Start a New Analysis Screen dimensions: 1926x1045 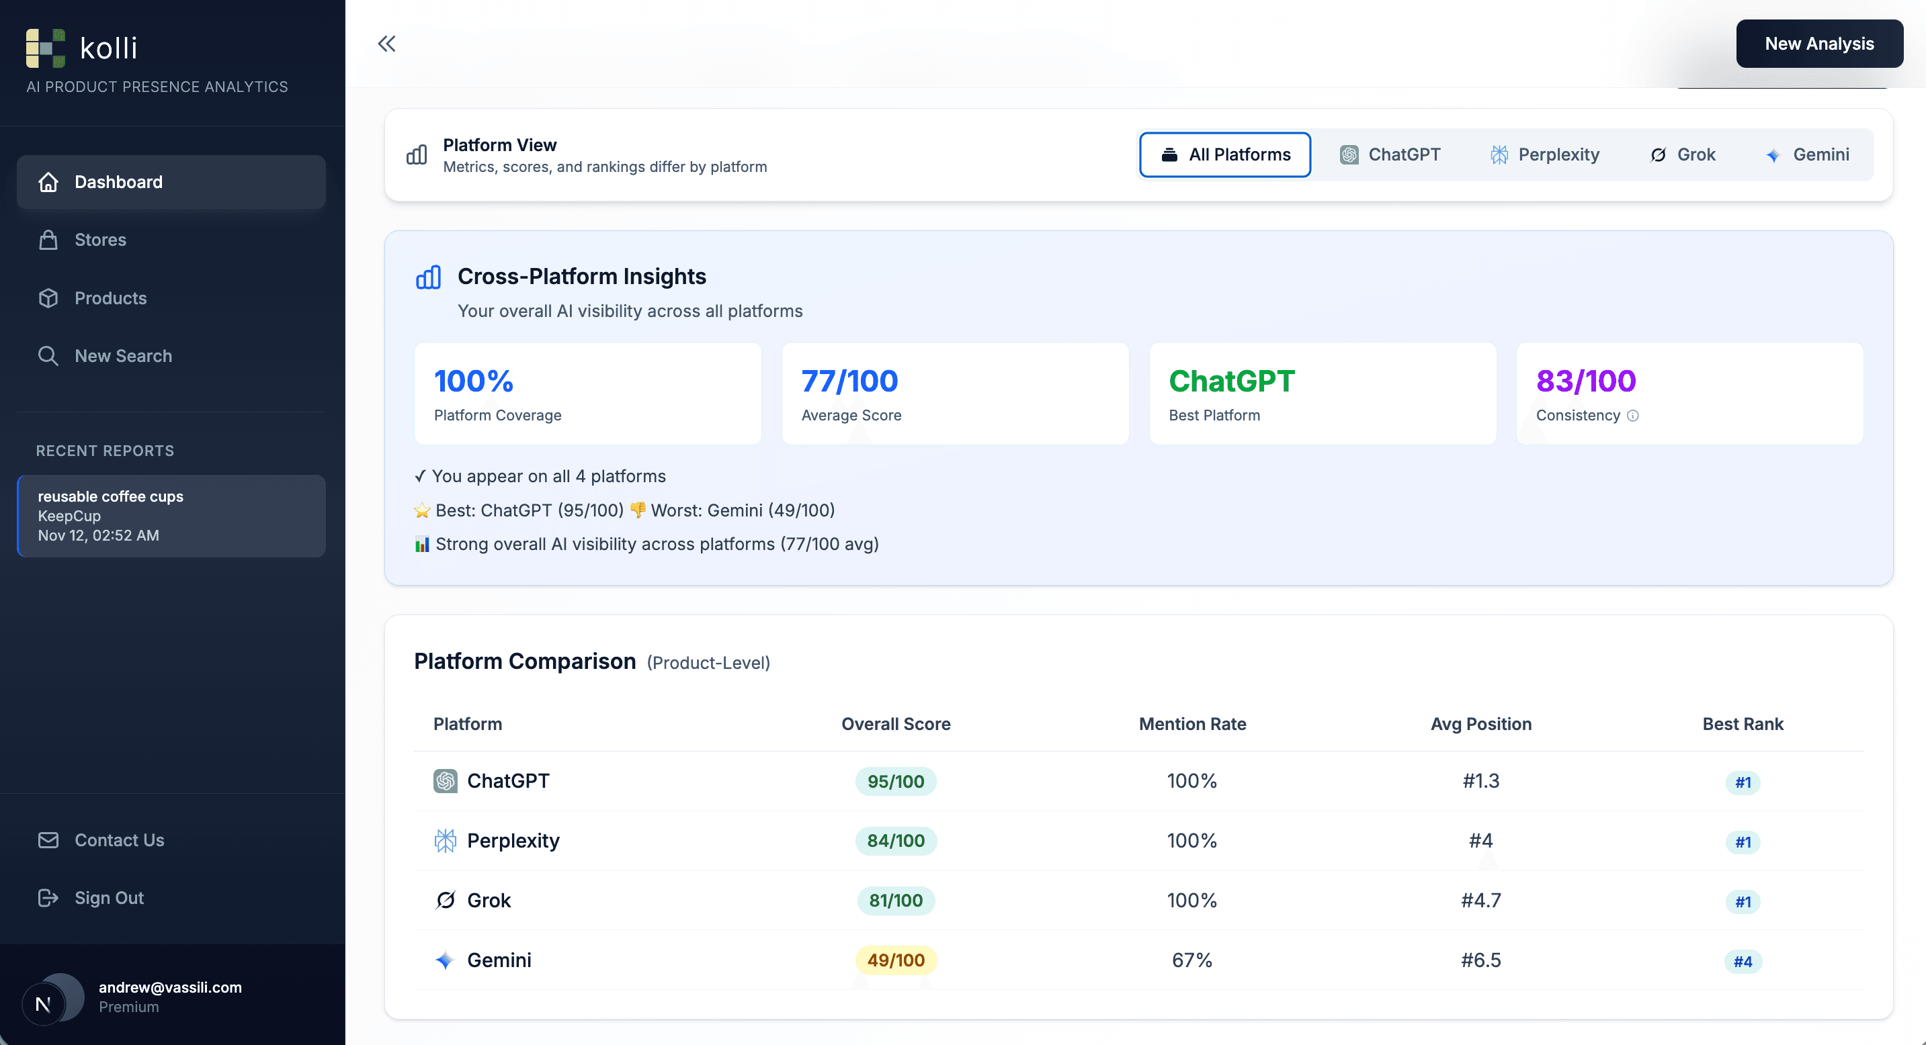[x=1820, y=44]
